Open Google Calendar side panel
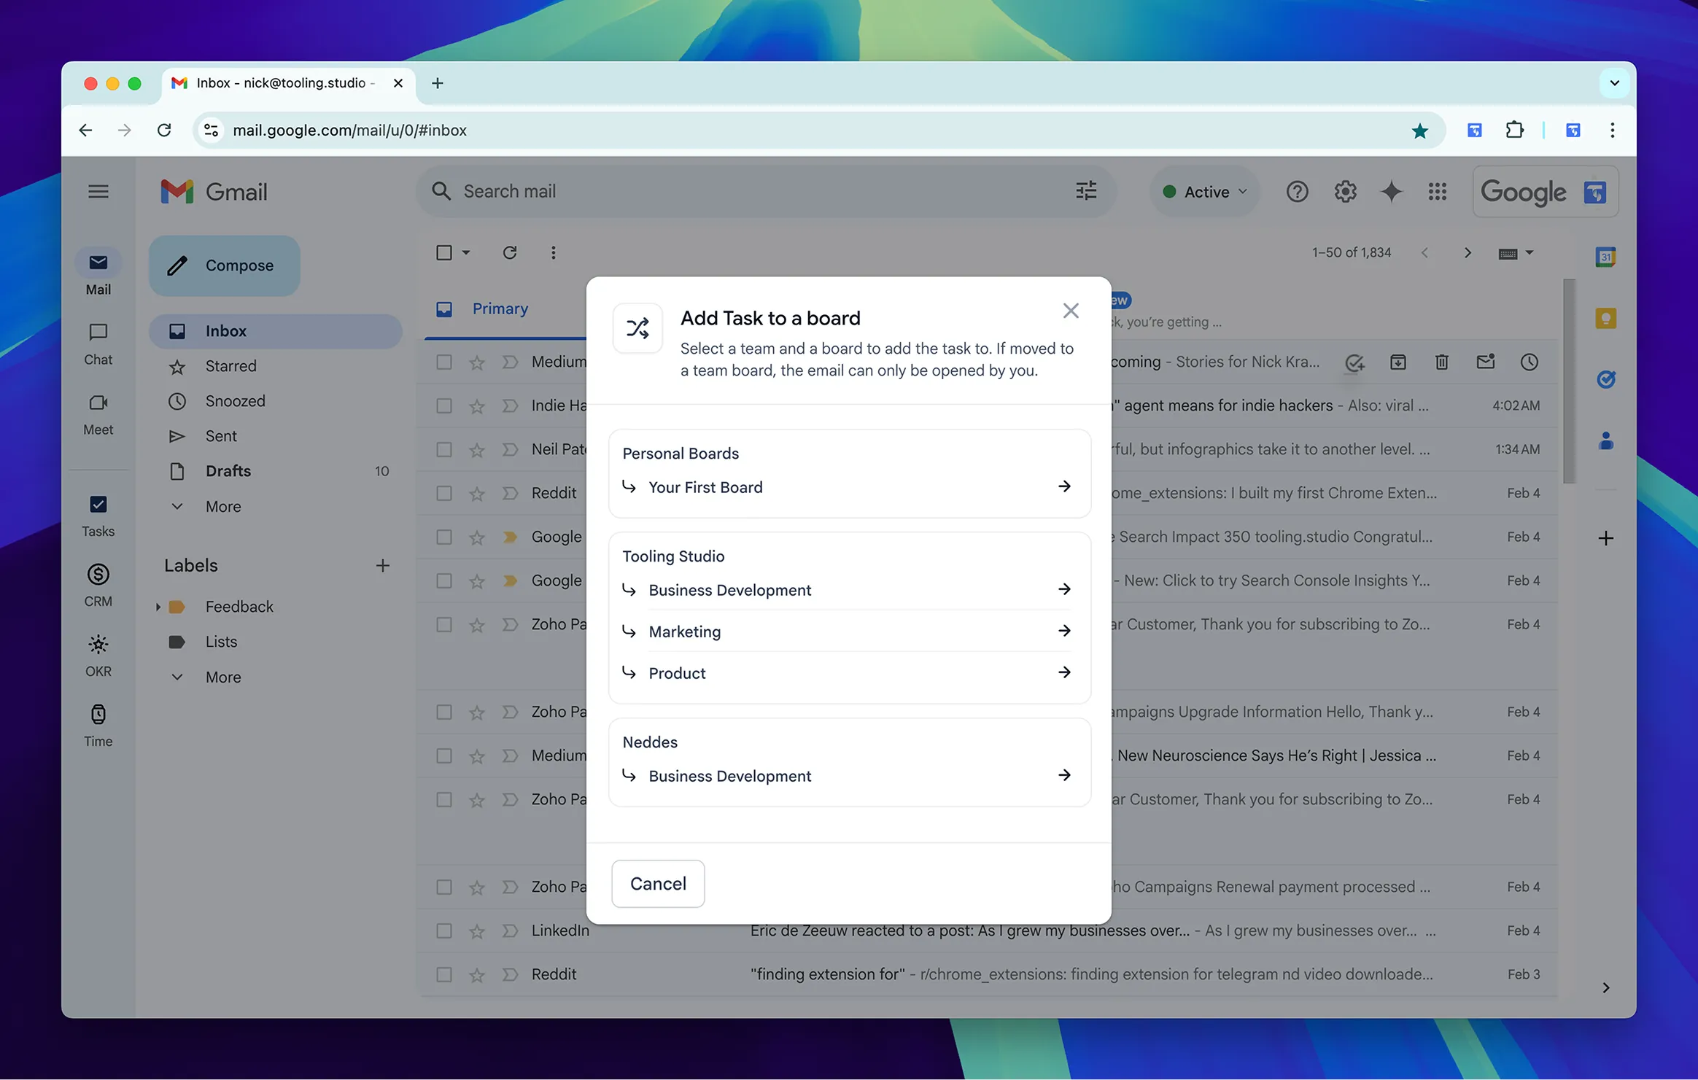Screen dimensions: 1698x1080 (x=1605, y=257)
